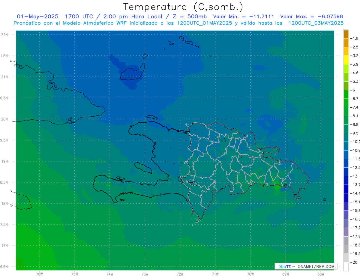Click the '1200UTC_03MAY2025' valid-until time

316,23
